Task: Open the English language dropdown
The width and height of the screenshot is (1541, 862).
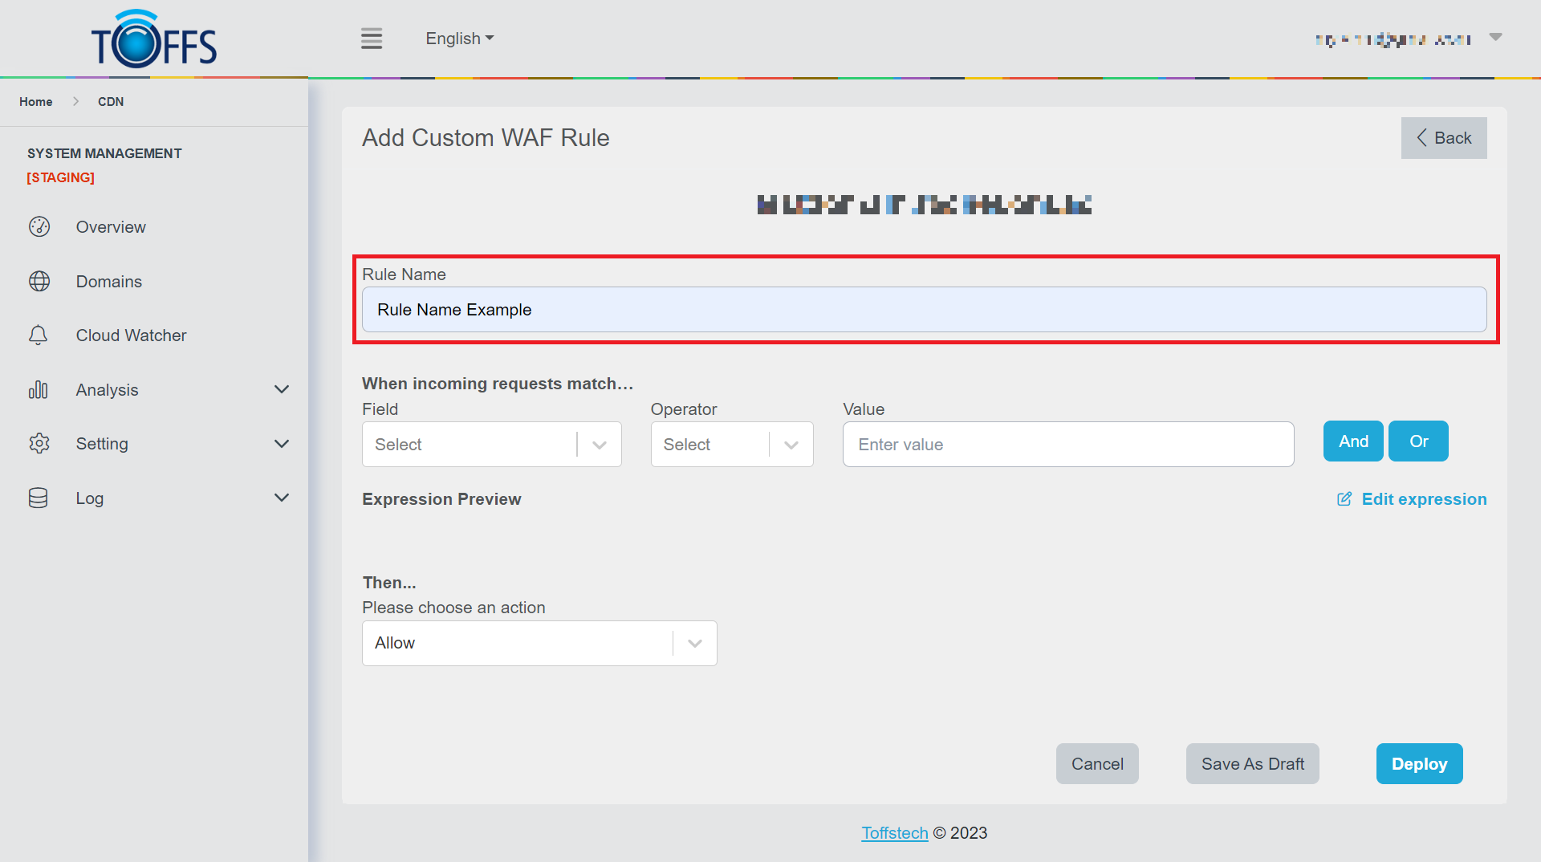Action: [x=459, y=39]
